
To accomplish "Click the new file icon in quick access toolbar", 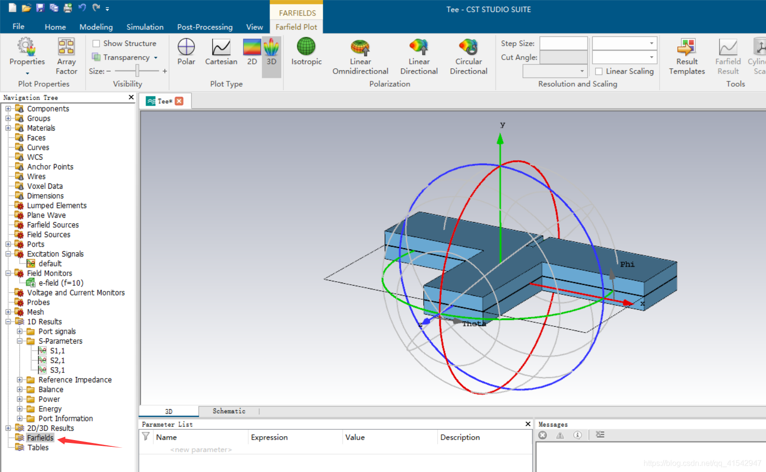I will [13, 8].
